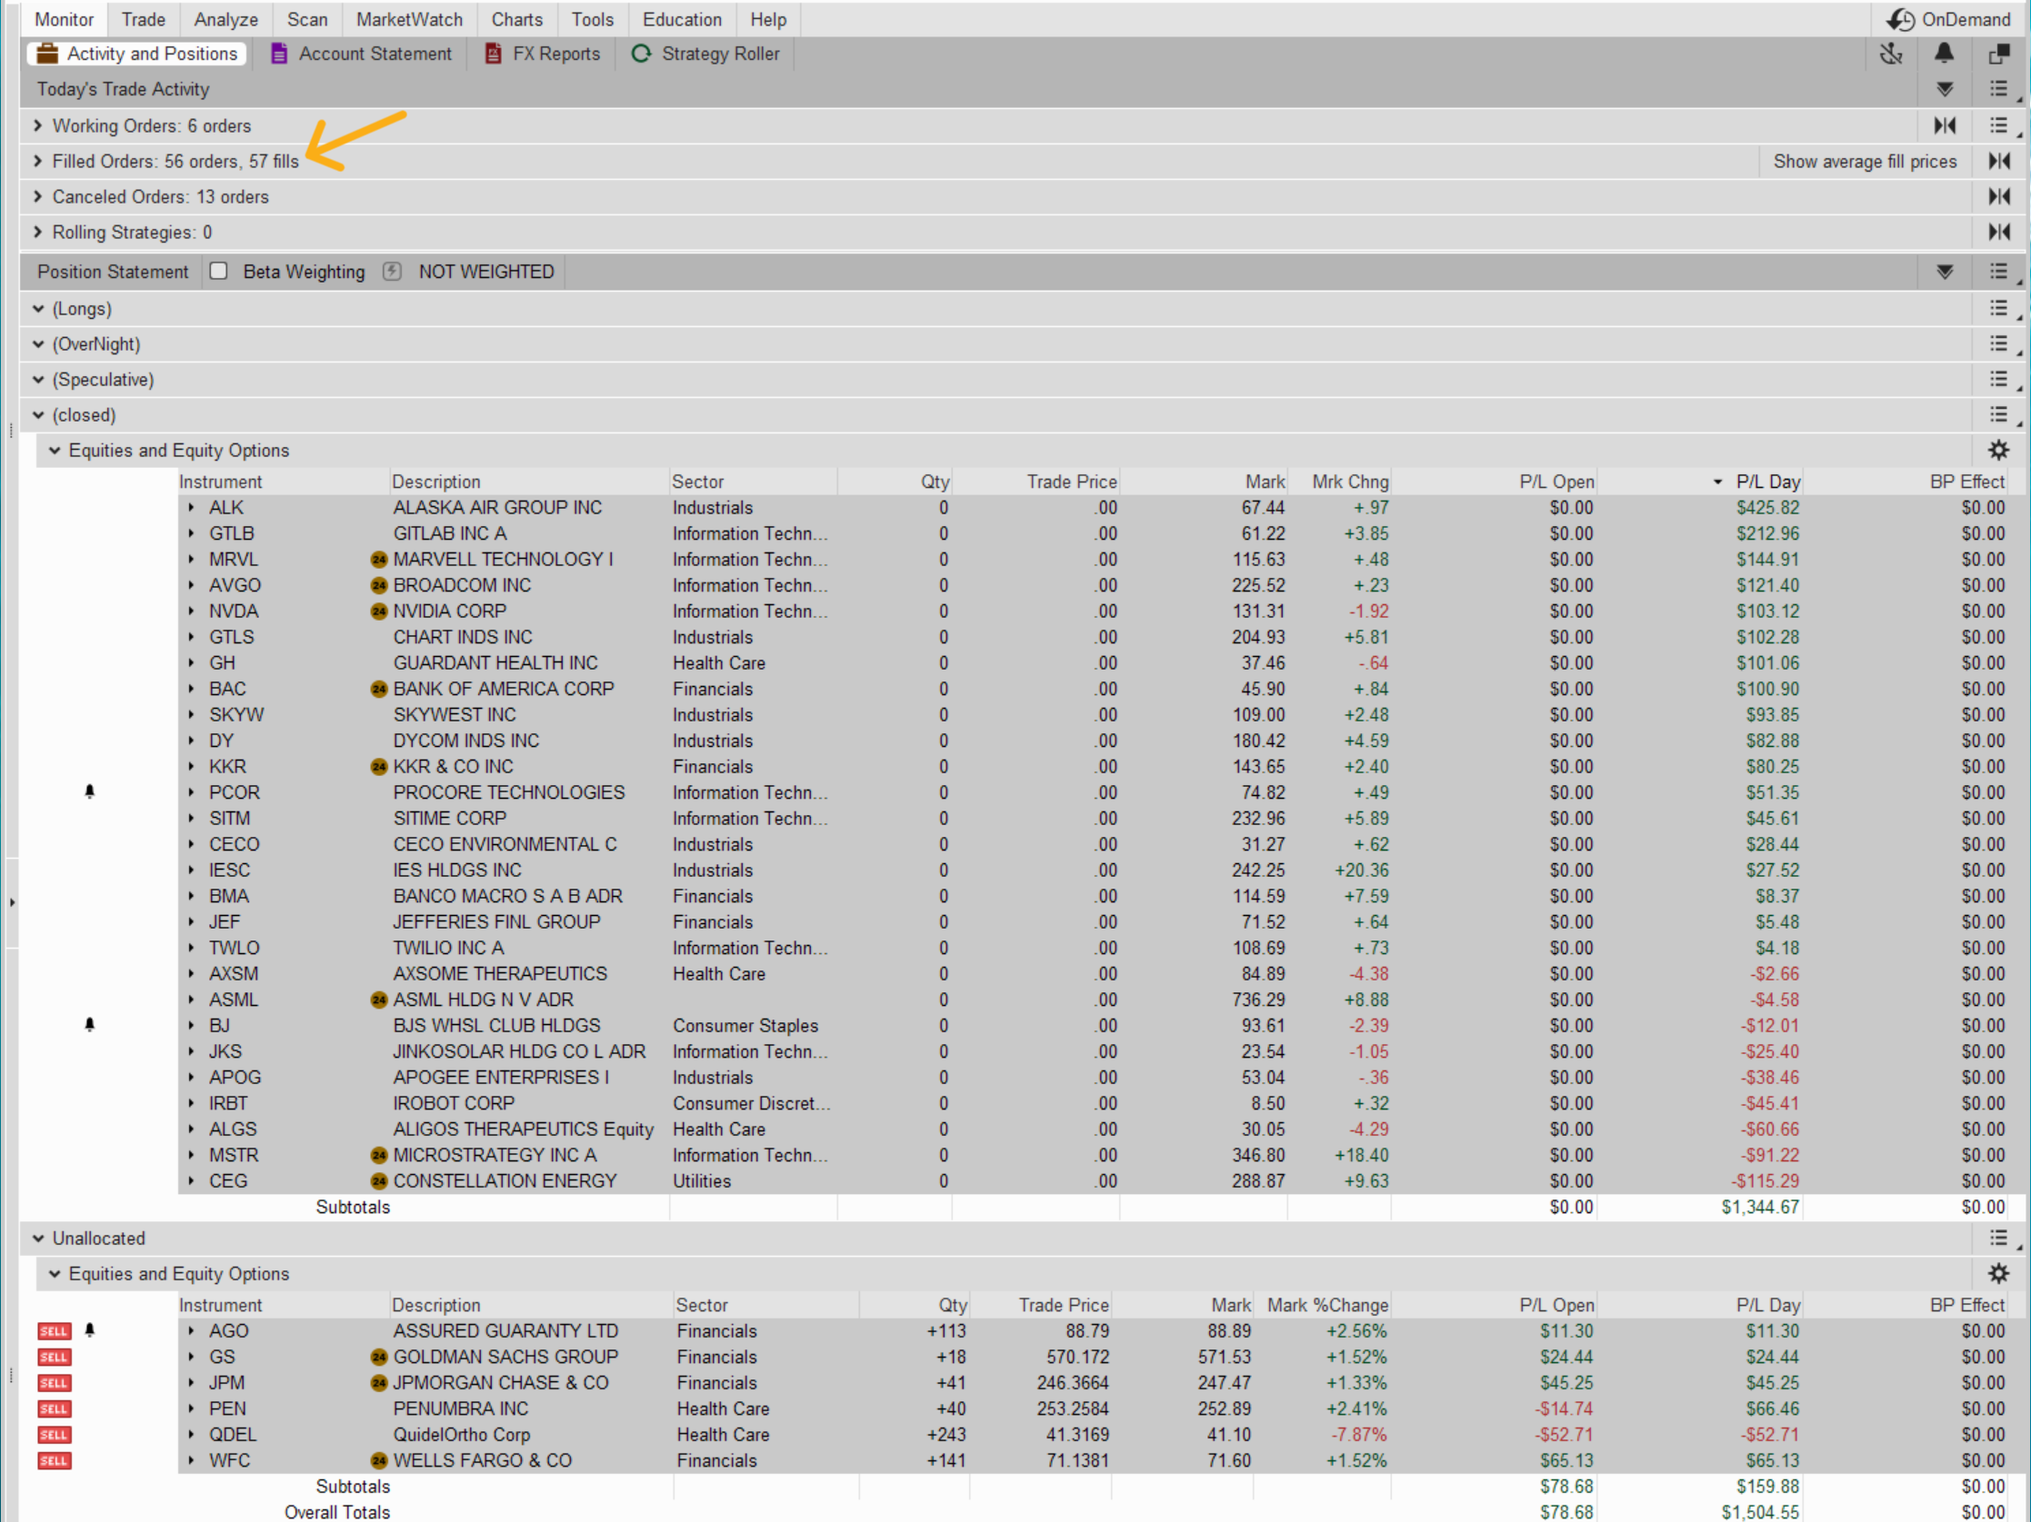Image resolution: width=2031 pixels, height=1522 pixels.
Task: Click the gear icon for Unallocated Equities table
Action: point(1999,1273)
